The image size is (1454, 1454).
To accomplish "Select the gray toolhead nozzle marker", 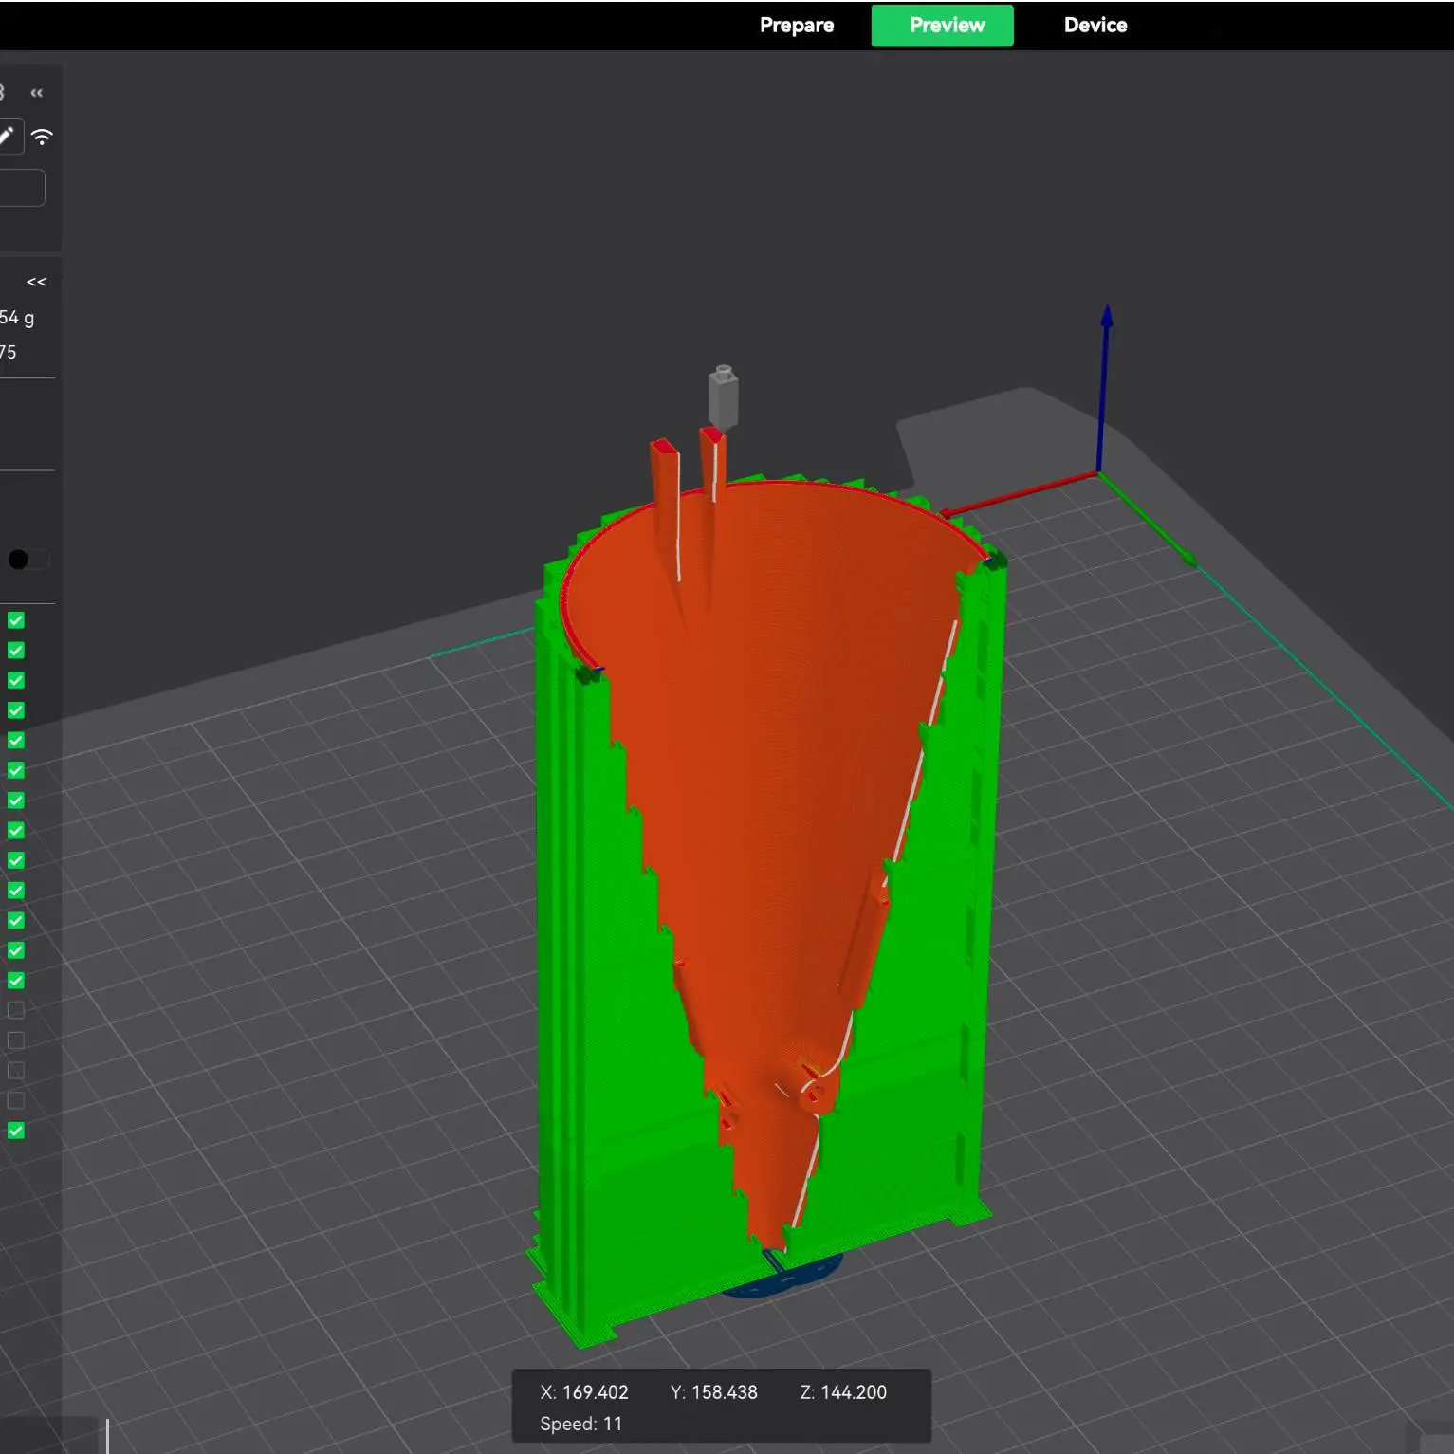I will point(723,396).
